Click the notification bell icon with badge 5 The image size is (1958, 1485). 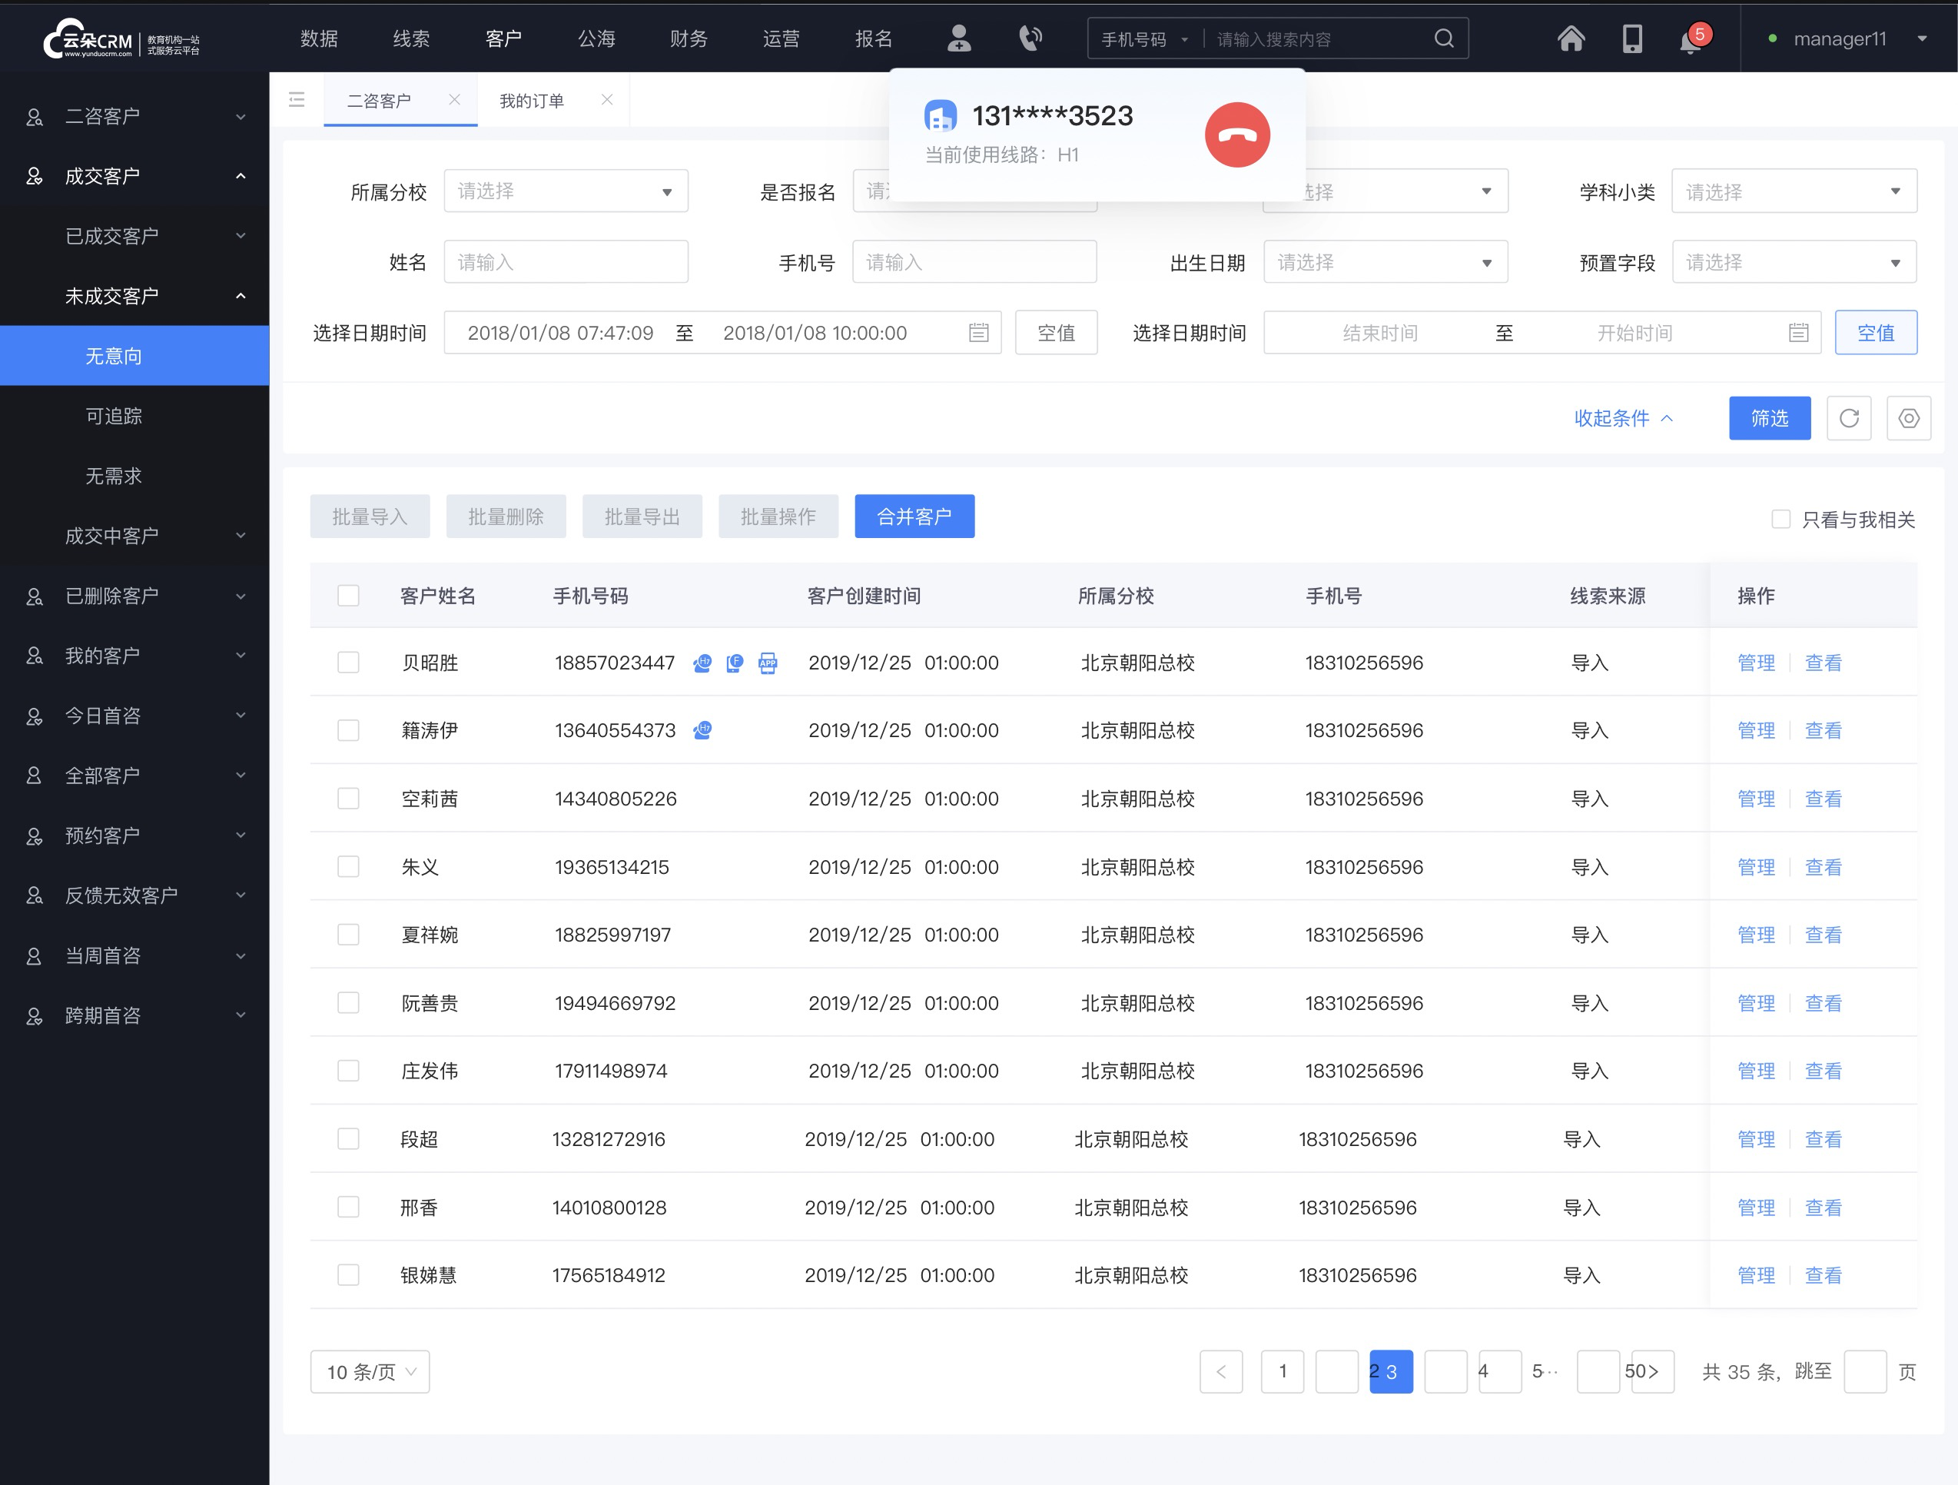(1690, 39)
